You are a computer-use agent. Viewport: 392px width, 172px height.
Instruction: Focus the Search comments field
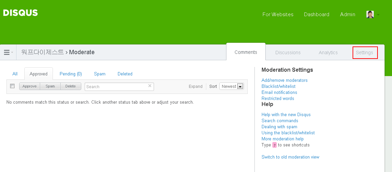119,87
